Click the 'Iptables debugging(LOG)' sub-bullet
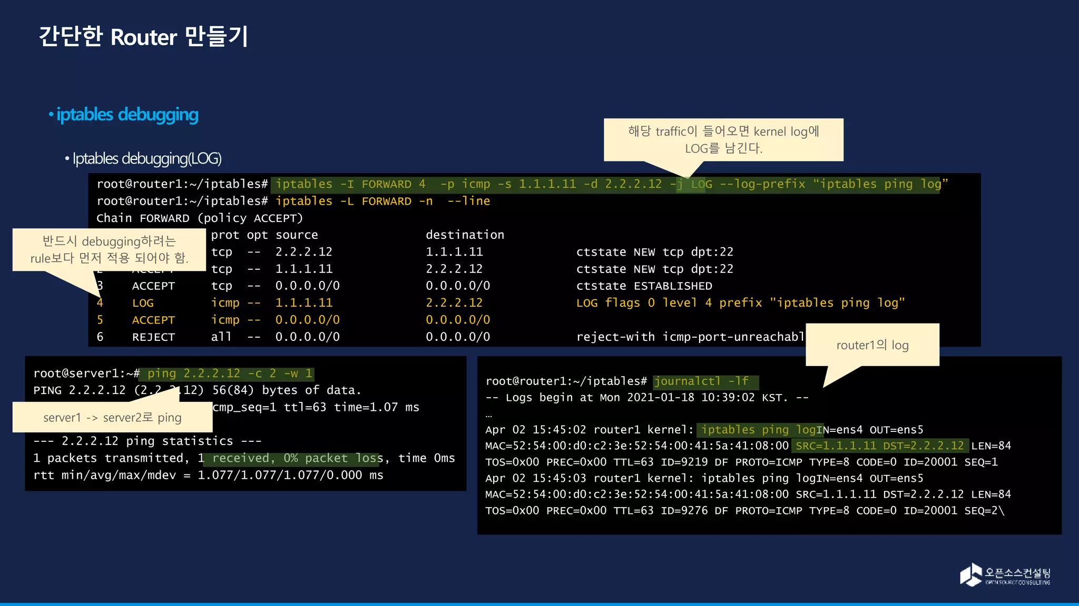This screenshot has height=606, width=1079. coord(146,158)
